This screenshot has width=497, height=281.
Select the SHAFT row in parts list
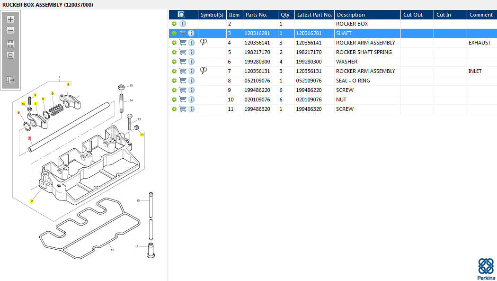(x=344, y=33)
